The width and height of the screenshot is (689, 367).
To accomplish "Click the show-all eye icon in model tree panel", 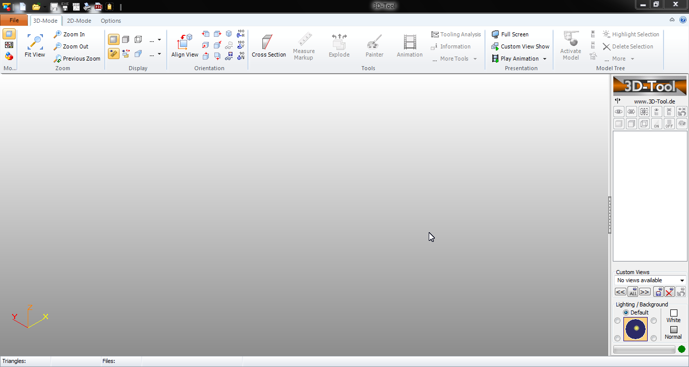I will coord(618,112).
